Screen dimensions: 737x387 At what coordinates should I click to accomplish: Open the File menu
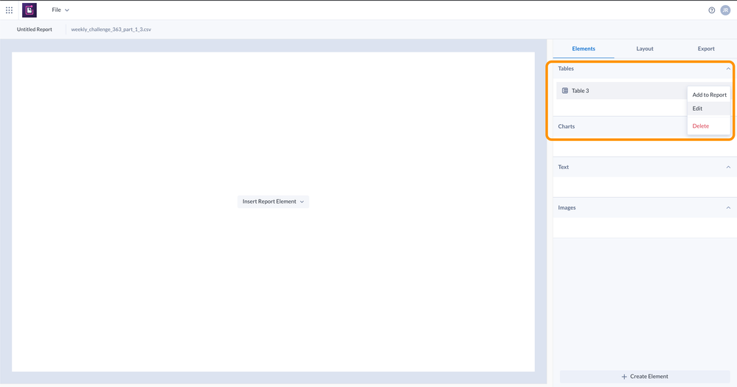tap(60, 10)
